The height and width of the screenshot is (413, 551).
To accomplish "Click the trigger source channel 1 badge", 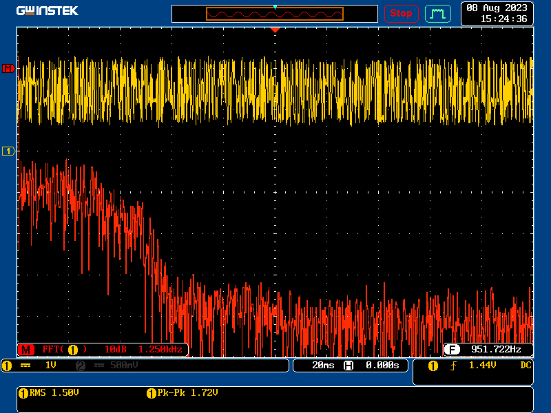I will point(433,366).
